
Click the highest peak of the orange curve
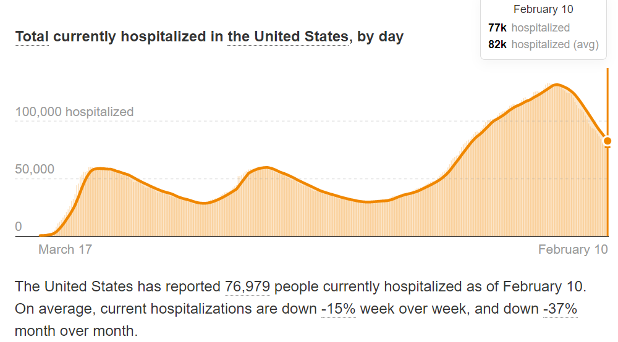pos(556,85)
